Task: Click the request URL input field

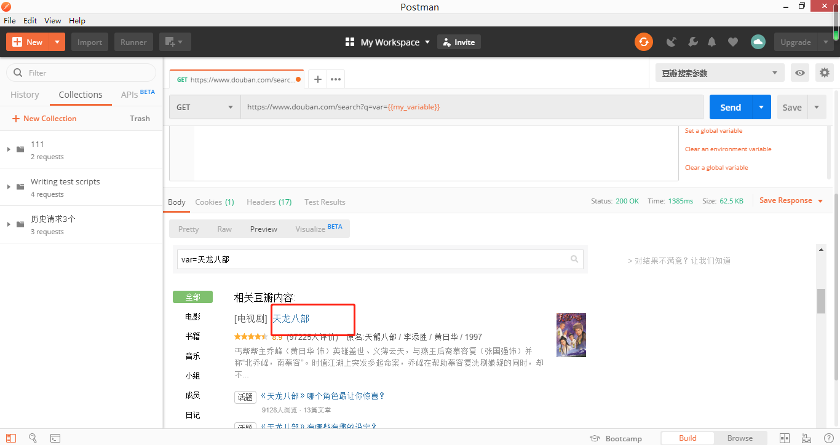Action: [x=472, y=107]
